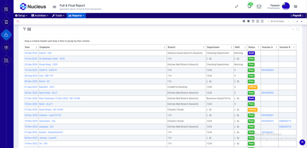Open voucher link SSV000401
Screen dimensions: 307x148
267,115
